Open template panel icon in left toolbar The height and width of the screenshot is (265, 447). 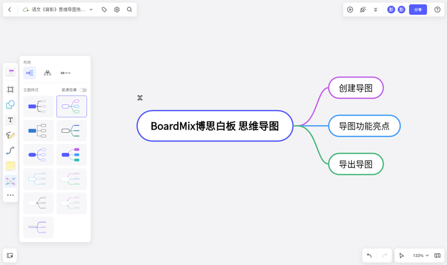click(11, 72)
